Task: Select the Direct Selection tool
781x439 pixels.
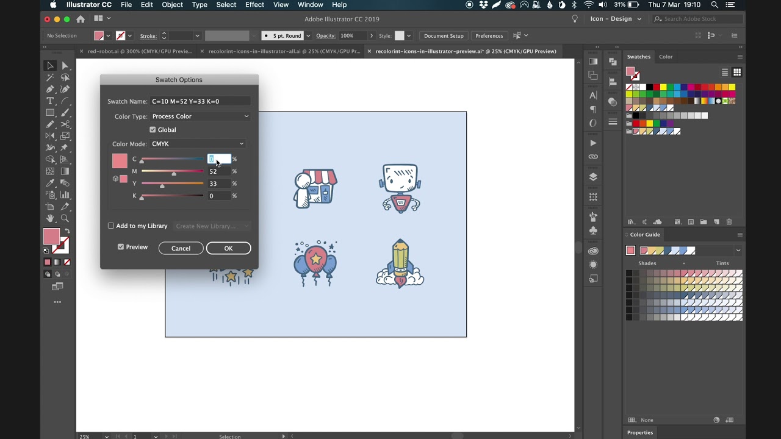Action: 65,66
